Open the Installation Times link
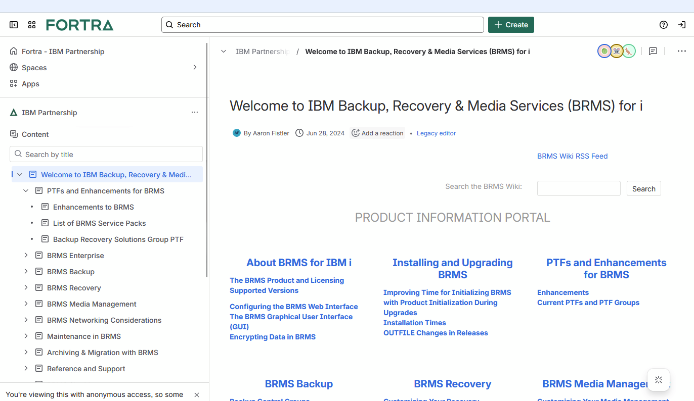This screenshot has height=401, width=694. (x=415, y=323)
